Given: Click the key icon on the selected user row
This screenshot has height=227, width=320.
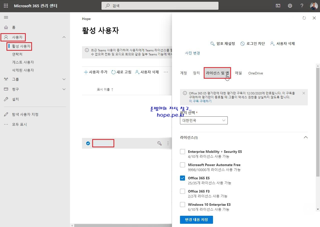Looking at the screenshot, I should click(159, 143).
